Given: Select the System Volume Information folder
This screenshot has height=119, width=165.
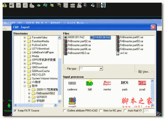Looking at the screenshot, I should pyautogui.click(x=45, y=79).
